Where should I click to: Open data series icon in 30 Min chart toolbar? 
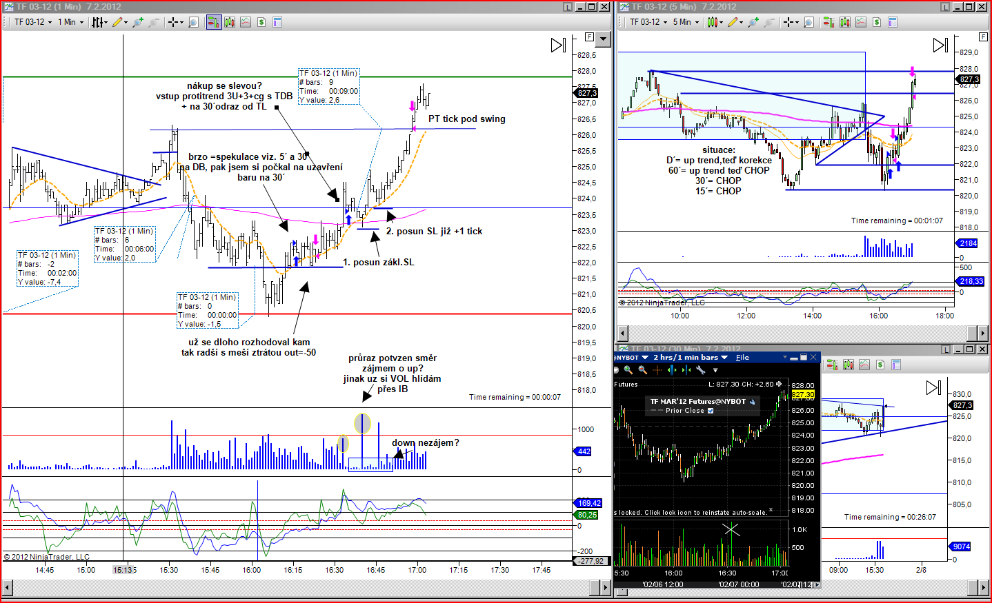click(x=848, y=365)
